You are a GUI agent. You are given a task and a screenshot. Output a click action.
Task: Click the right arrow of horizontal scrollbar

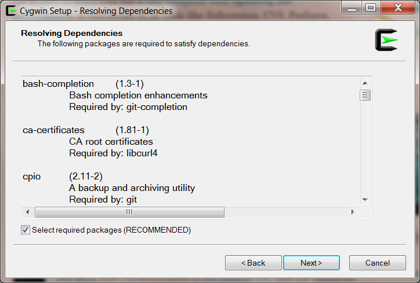click(x=353, y=212)
